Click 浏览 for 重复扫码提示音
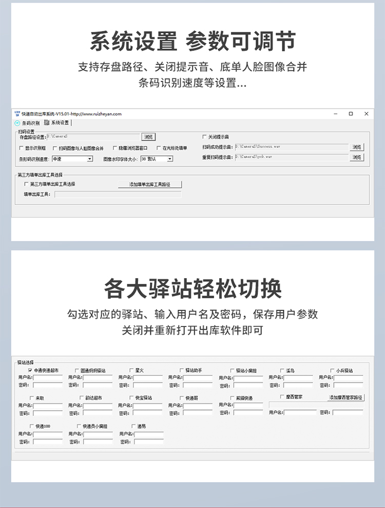 pos(357,157)
